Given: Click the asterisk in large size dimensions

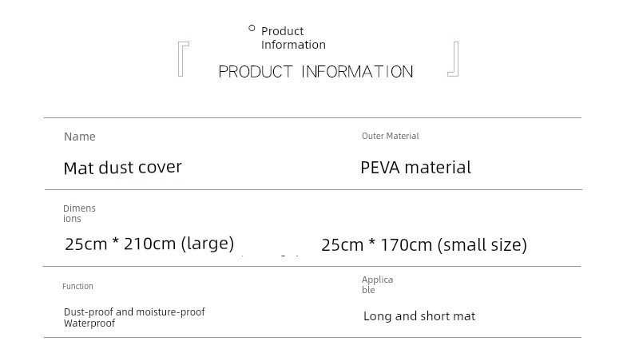Looking at the screenshot, I should (116, 242).
